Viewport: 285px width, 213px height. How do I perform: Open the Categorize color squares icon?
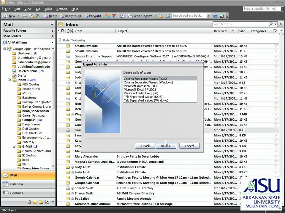click(107, 16)
